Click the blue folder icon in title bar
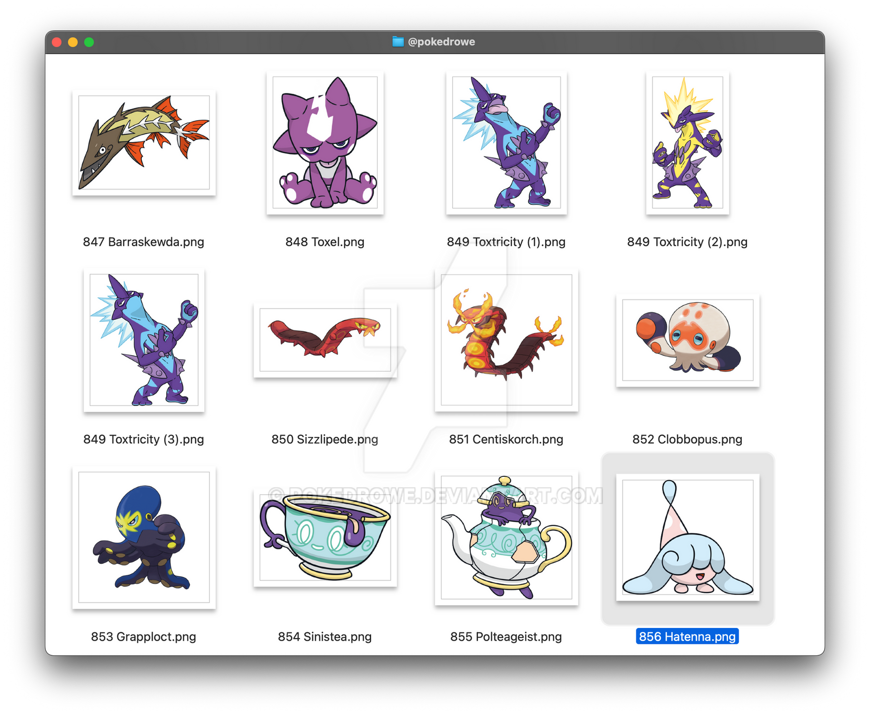 398,42
